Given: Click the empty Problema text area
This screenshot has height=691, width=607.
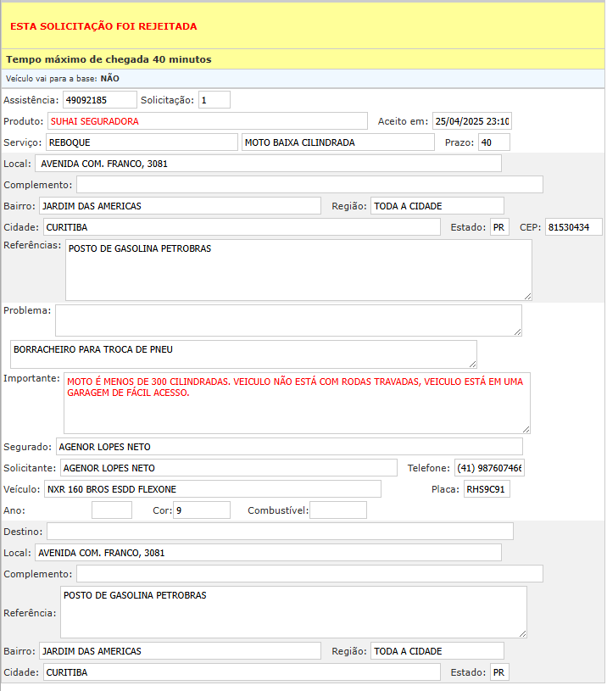Looking at the screenshot, I should click(x=288, y=320).
